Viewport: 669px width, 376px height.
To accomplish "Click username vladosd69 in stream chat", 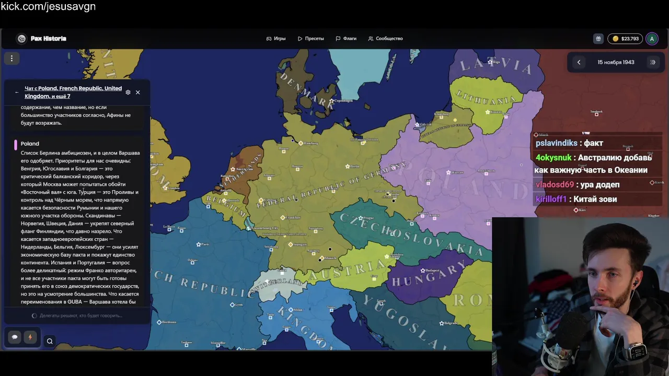I will (555, 185).
